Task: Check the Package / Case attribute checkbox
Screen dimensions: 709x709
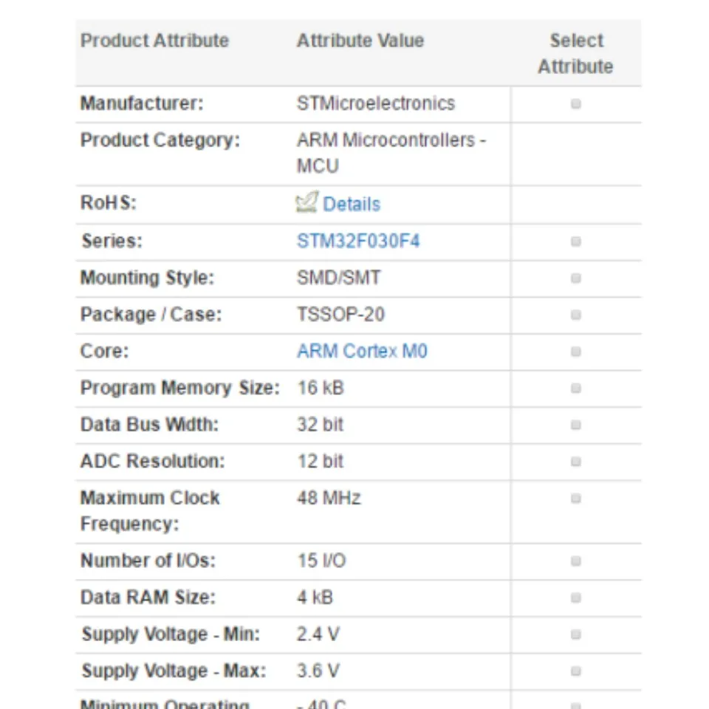Action: 578,313
